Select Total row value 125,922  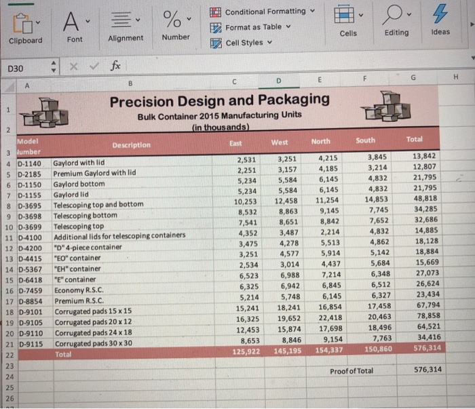(240, 351)
